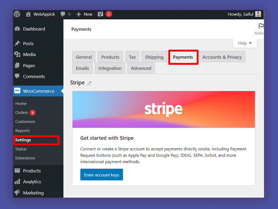278x209 pixels.
Task: Click the plus icon for New
Action: pyautogui.click(x=79, y=14)
